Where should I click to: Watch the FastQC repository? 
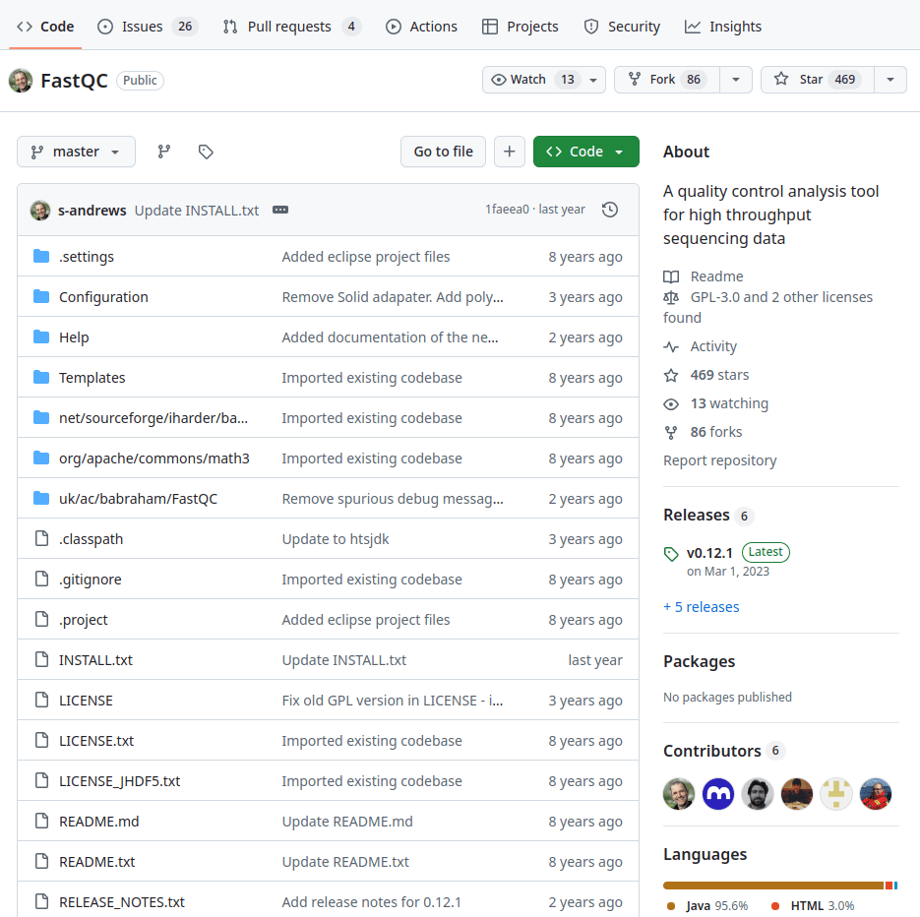(x=543, y=79)
